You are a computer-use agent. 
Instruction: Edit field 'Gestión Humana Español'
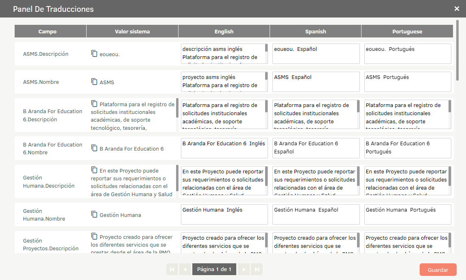pyautogui.click(x=316, y=214)
